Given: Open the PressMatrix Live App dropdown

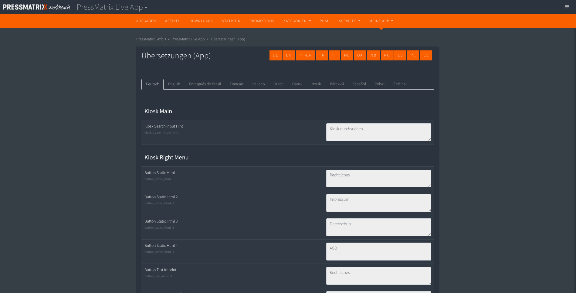Looking at the screenshot, I should pos(112,7).
